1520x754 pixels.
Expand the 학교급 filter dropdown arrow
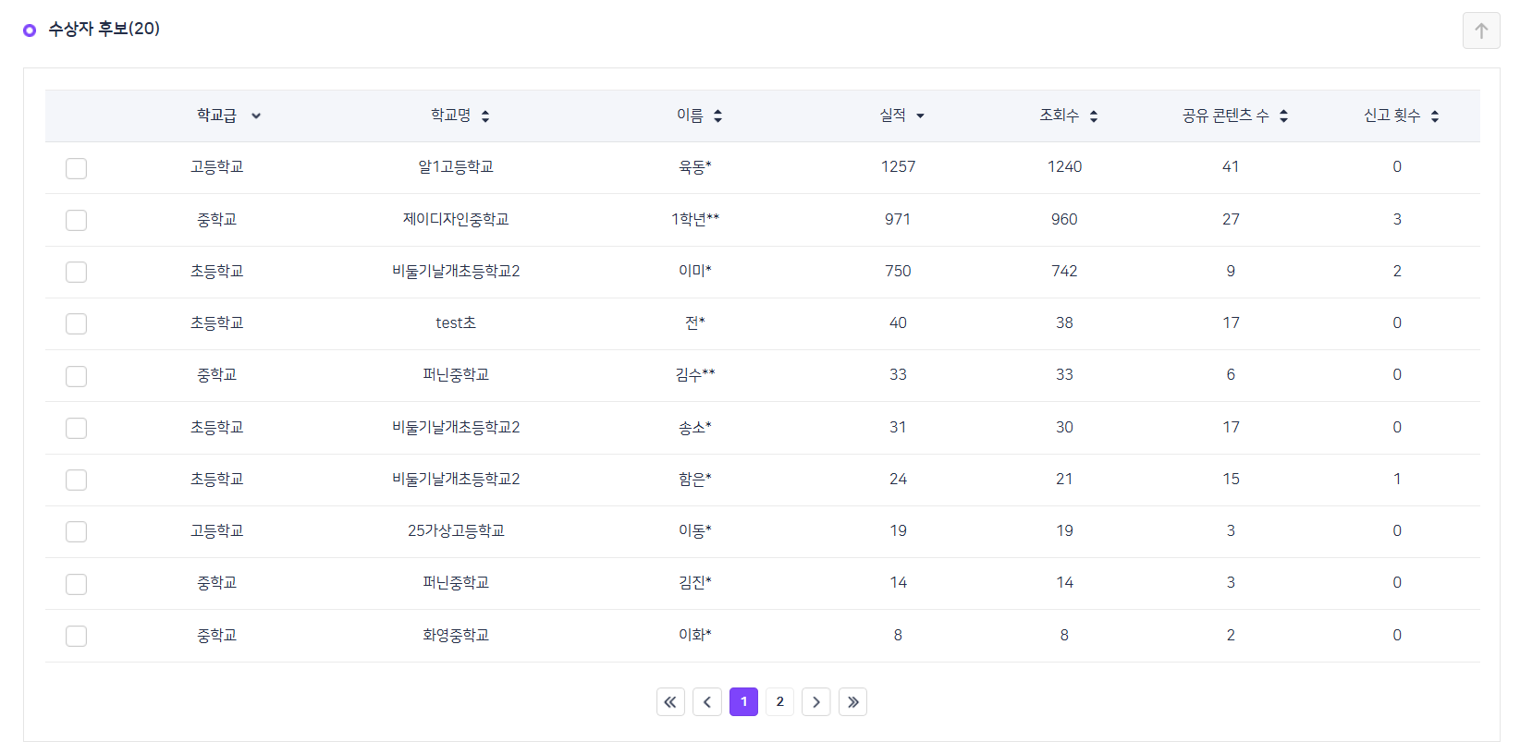pos(256,116)
